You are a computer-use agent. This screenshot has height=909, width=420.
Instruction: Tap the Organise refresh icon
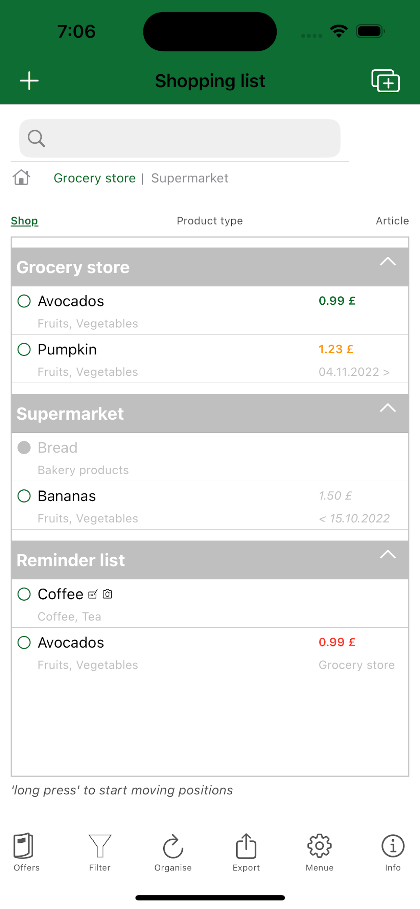(173, 846)
